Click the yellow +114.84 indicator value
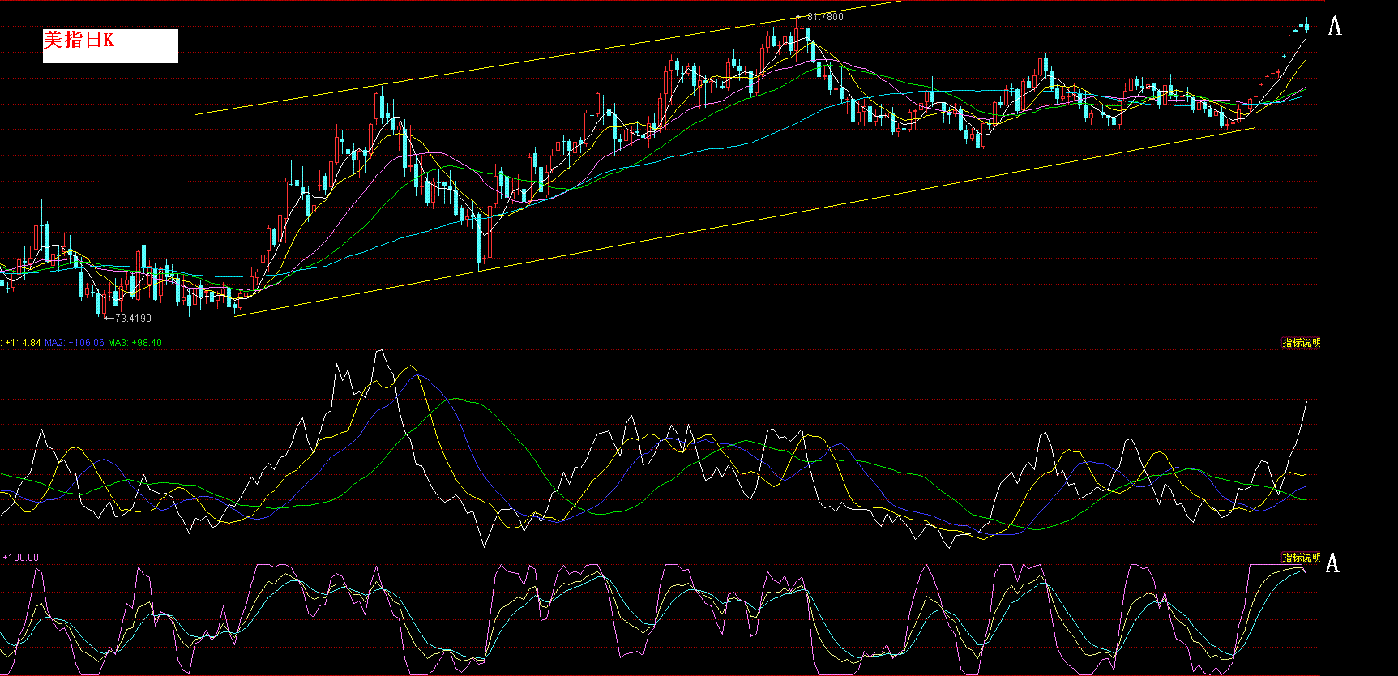The height and width of the screenshot is (676, 1398). click(x=23, y=343)
